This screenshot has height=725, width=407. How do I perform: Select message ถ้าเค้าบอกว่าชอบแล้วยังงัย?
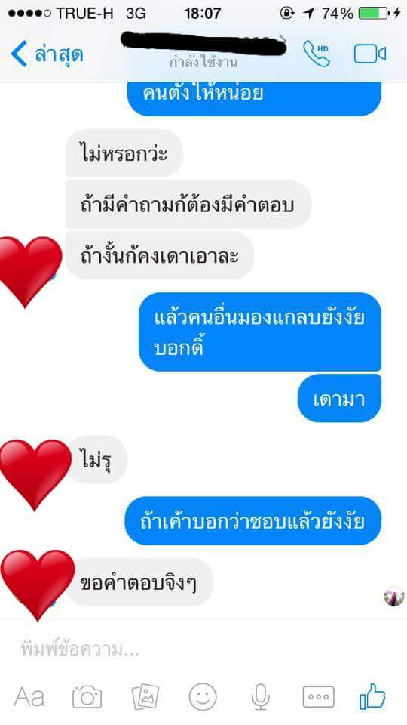click(x=253, y=520)
